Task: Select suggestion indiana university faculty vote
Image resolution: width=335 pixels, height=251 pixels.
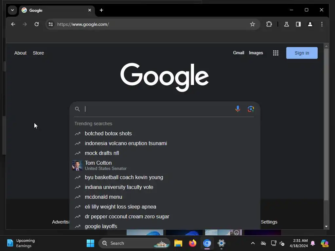Action: 165,187
